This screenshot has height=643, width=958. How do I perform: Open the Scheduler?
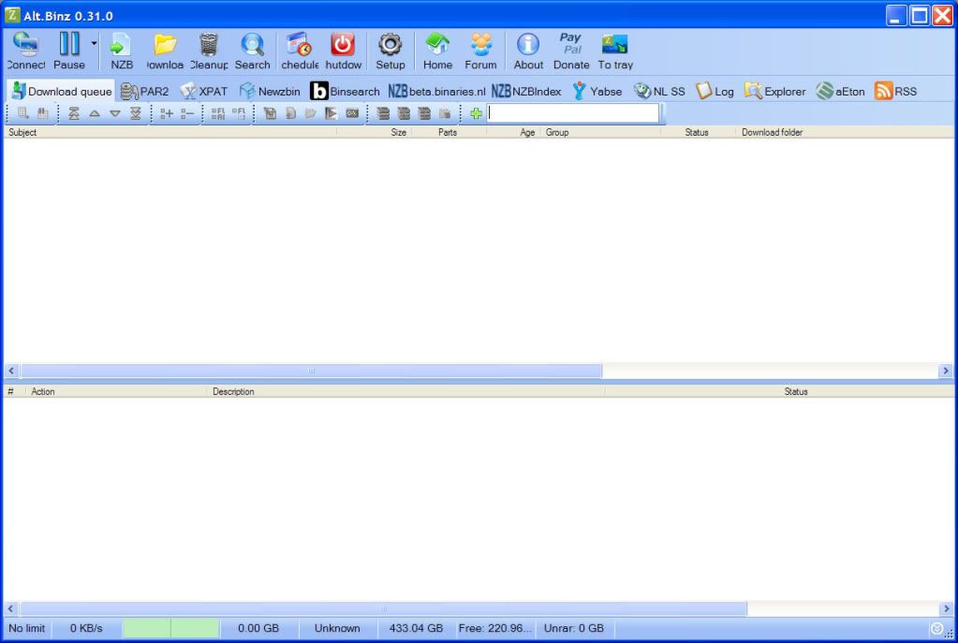click(x=299, y=50)
